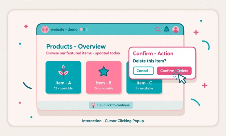The width and height of the screenshot is (226, 136).
Task: Click the Products - Overview heading
Action: [76, 47]
